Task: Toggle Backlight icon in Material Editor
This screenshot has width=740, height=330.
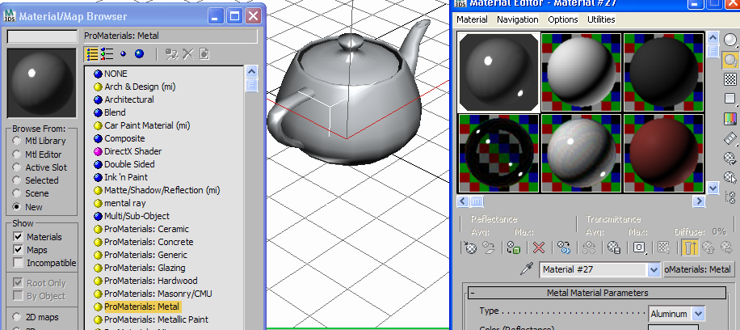Action: coord(730,60)
